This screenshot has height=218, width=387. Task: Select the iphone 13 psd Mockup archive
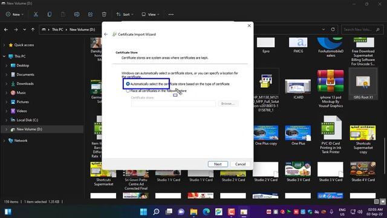pyautogui.click(x=331, y=89)
